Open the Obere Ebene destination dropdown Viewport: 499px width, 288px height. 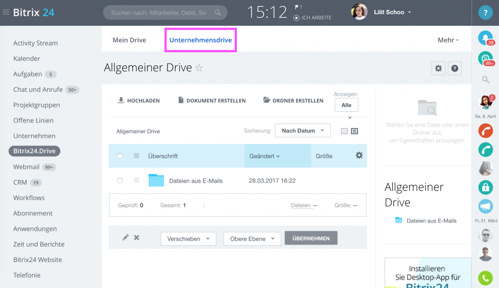[252, 239]
